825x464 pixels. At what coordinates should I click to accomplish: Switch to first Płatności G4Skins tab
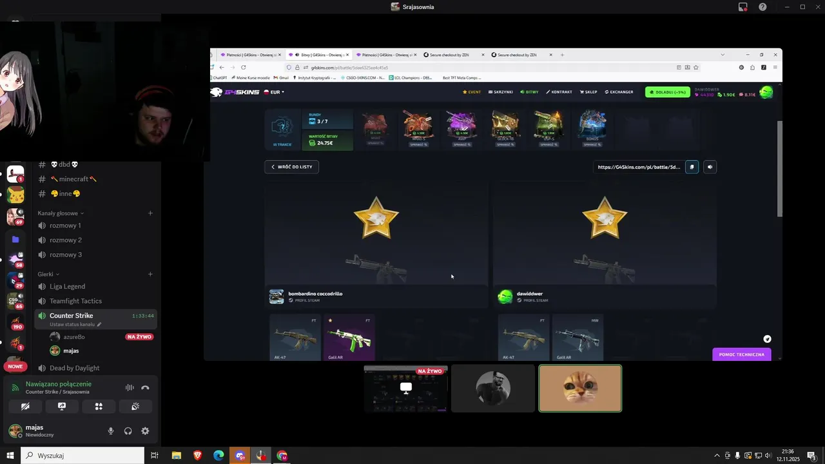tap(250, 55)
